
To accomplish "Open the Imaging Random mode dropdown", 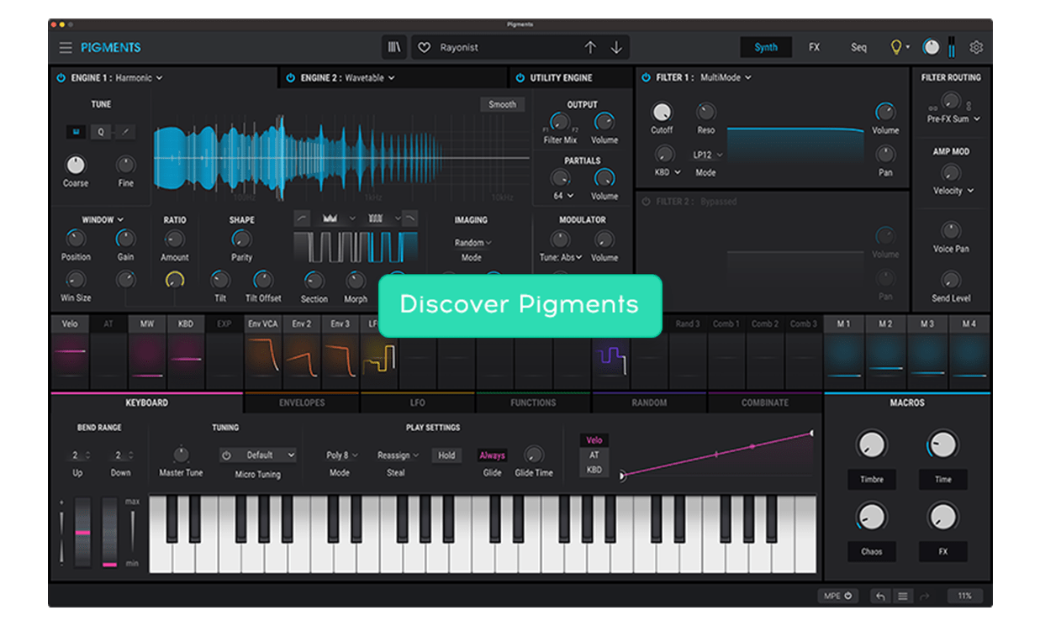I will 473,243.
